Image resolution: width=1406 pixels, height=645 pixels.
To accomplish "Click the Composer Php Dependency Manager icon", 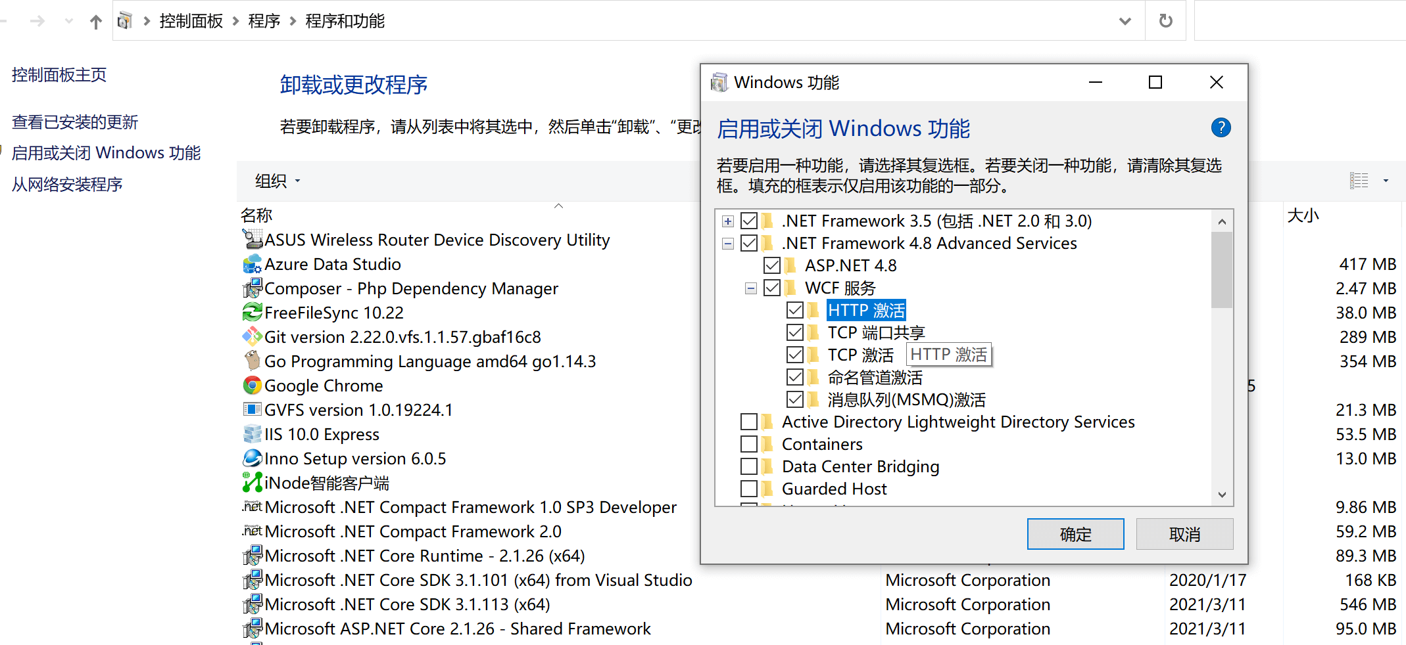I will click(x=253, y=288).
